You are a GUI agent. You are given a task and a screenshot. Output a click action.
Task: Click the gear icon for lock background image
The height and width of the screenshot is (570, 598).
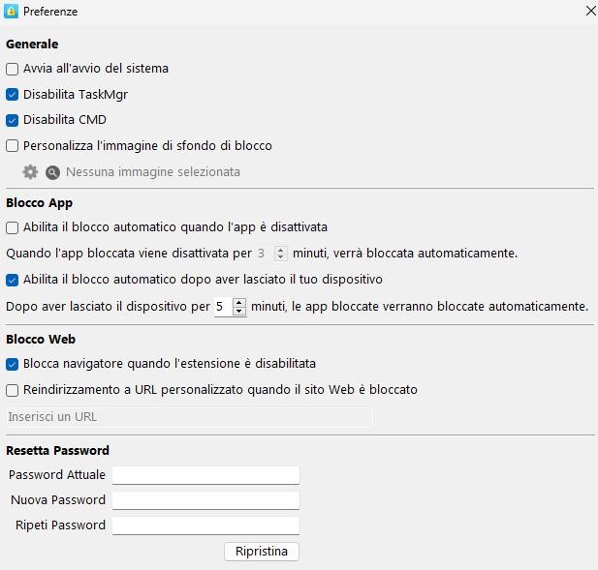(x=30, y=172)
